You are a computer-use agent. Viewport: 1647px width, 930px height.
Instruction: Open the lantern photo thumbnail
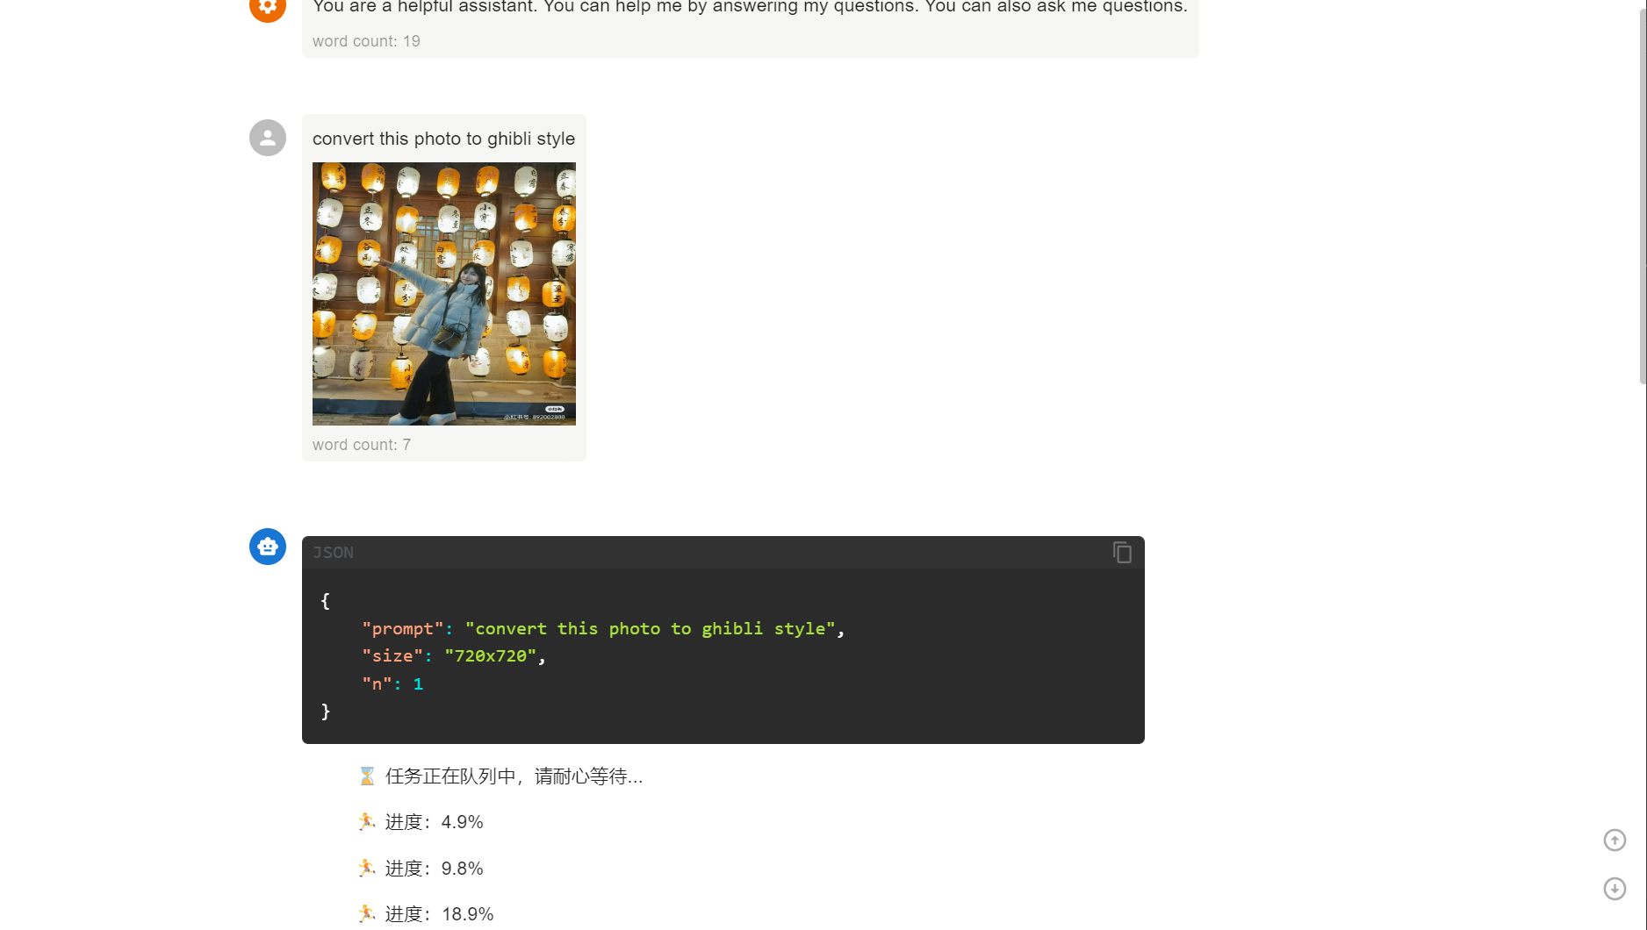443,293
